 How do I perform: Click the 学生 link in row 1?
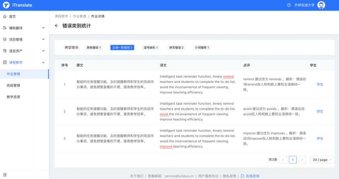[320, 84]
